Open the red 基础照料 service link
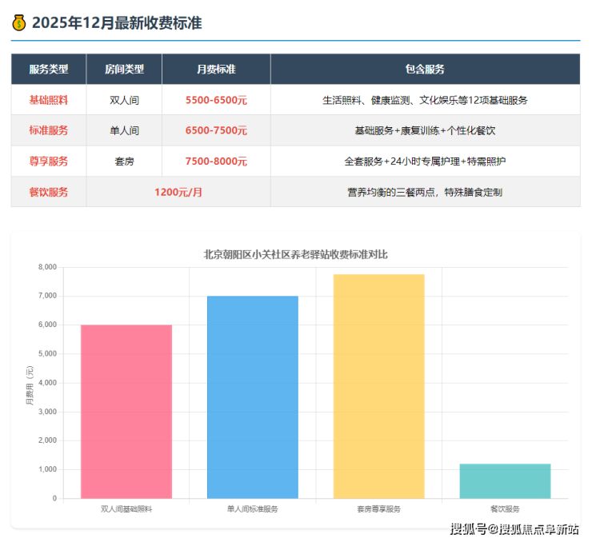The width and height of the screenshot is (592, 542). coord(48,101)
